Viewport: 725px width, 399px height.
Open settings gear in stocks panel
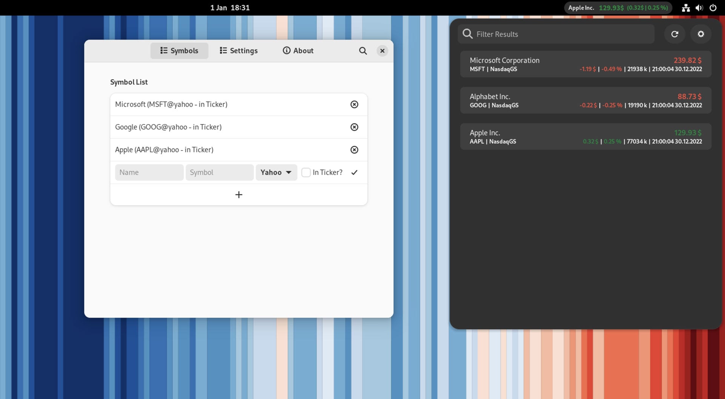point(701,34)
